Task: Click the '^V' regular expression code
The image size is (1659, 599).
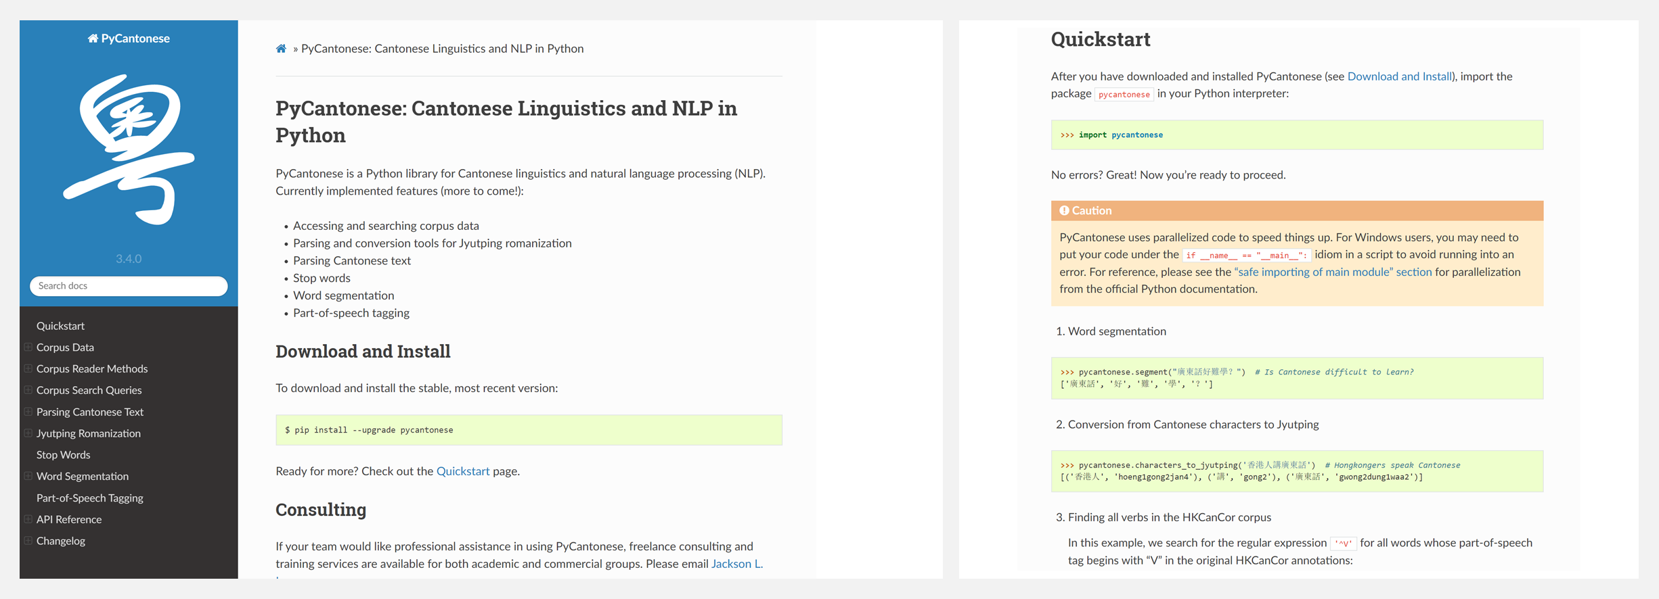Action: click(1343, 544)
